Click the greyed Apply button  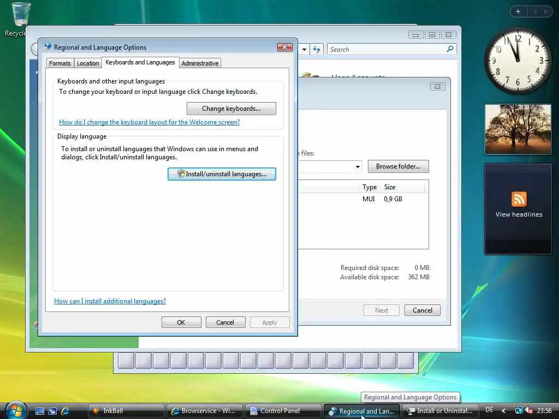click(x=270, y=322)
